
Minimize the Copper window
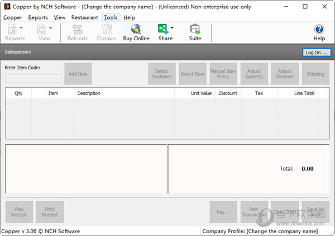(x=286, y=7)
